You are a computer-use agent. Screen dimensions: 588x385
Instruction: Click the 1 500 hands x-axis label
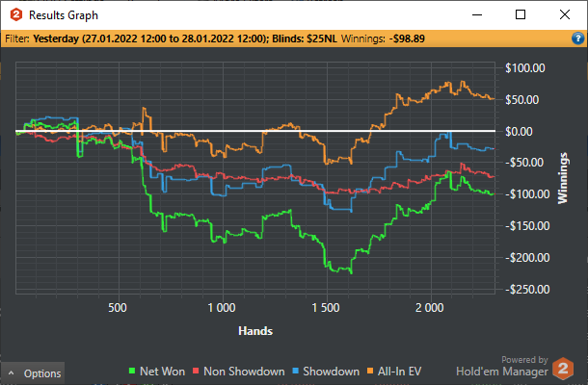pos(326,308)
